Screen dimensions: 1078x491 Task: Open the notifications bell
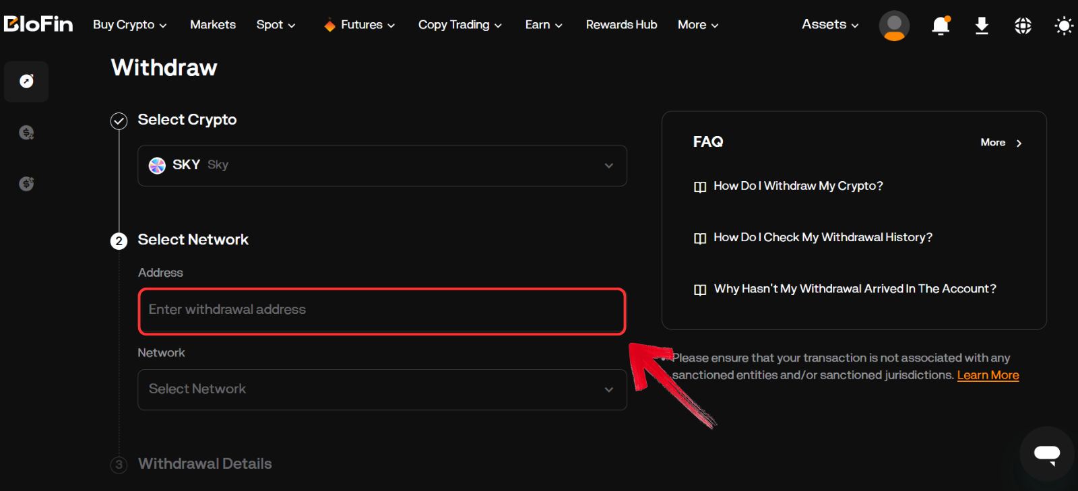(941, 26)
